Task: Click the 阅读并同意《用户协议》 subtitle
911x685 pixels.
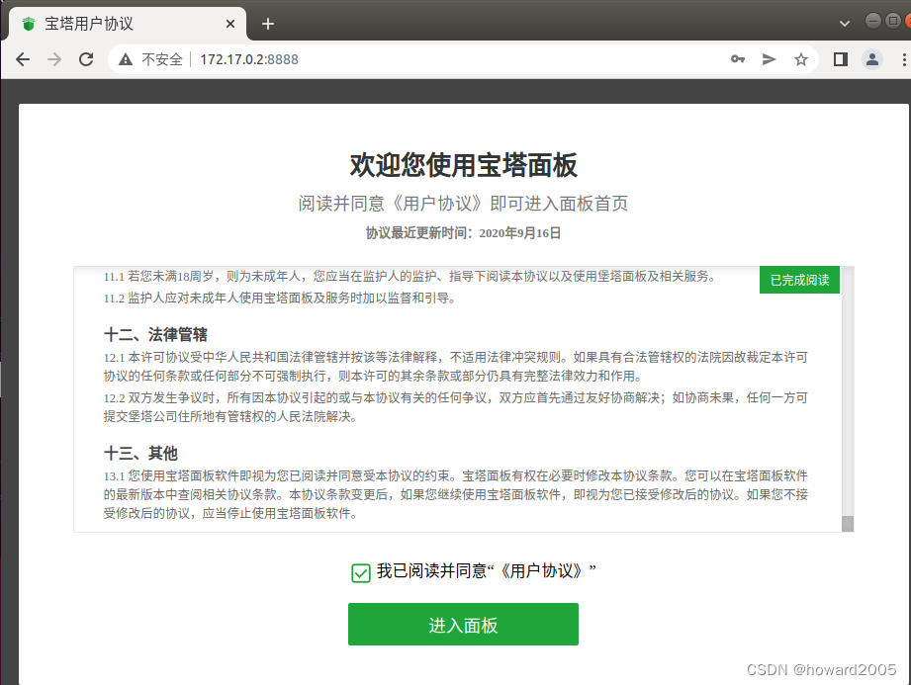Action: pyautogui.click(x=463, y=204)
